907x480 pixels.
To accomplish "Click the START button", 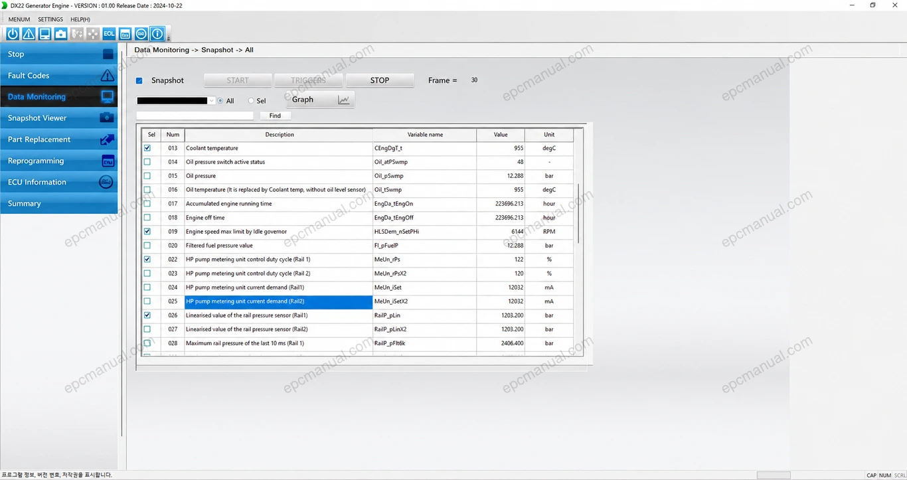I will pyautogui.click(x=238, y=80).
